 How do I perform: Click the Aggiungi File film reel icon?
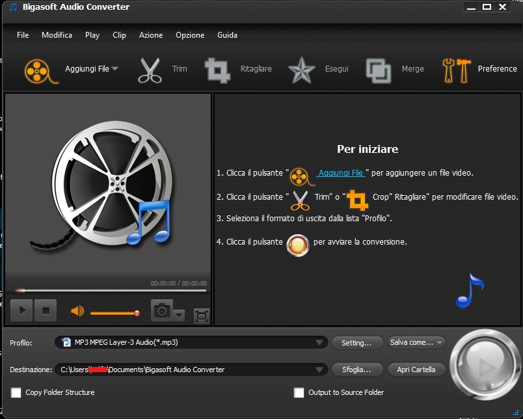click(x=41, y=71)
